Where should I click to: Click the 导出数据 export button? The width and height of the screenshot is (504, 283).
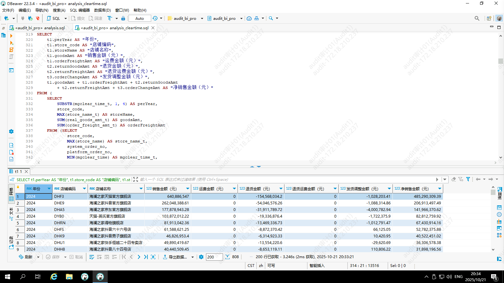175,257
